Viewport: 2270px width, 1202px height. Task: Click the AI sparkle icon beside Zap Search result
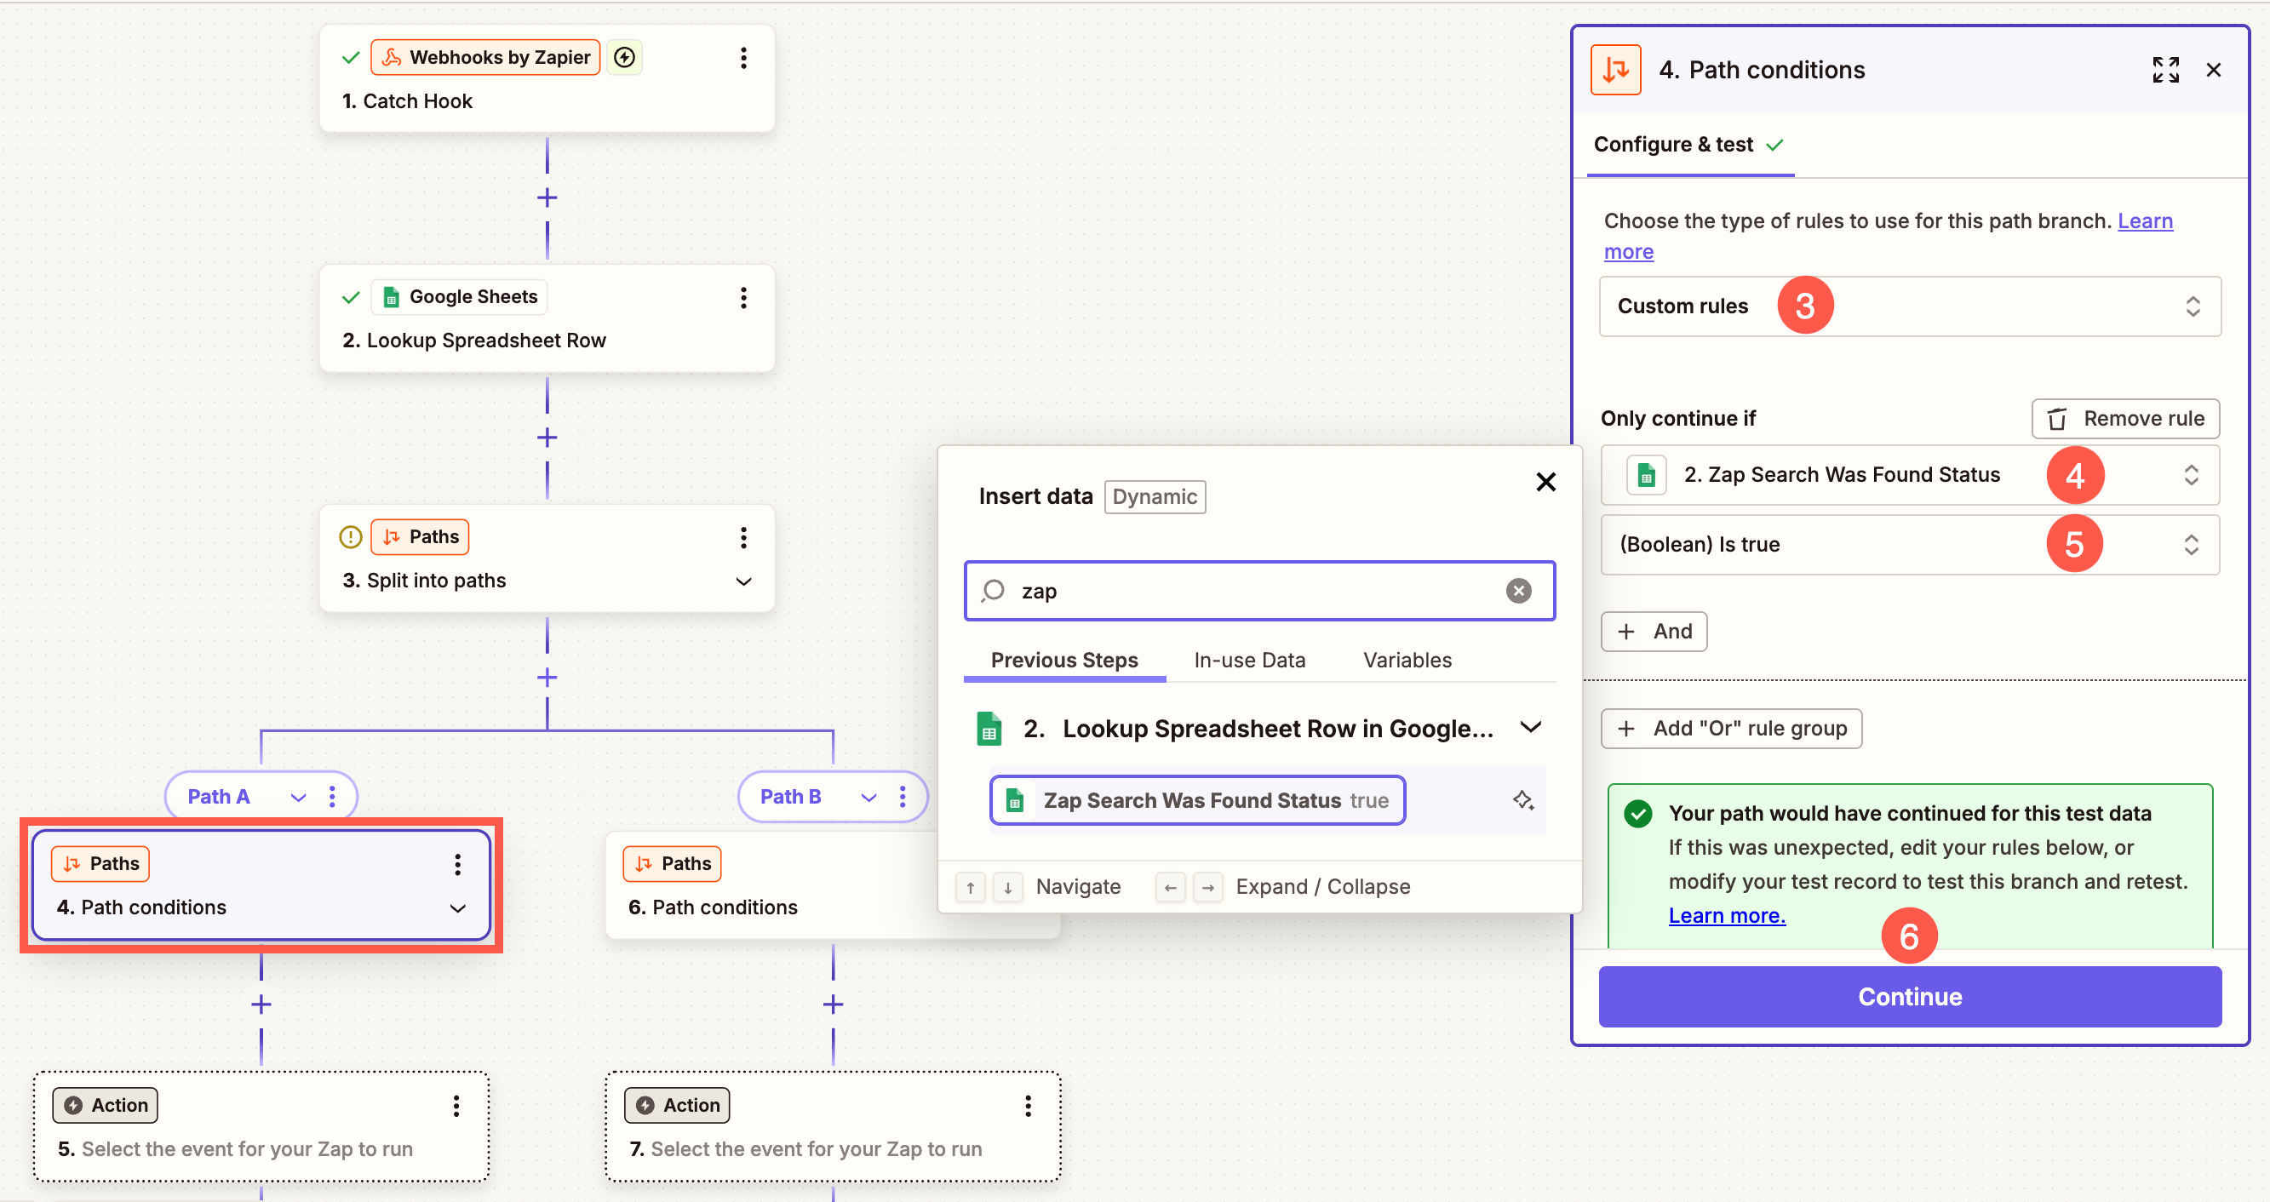[x=1522, y=800]
